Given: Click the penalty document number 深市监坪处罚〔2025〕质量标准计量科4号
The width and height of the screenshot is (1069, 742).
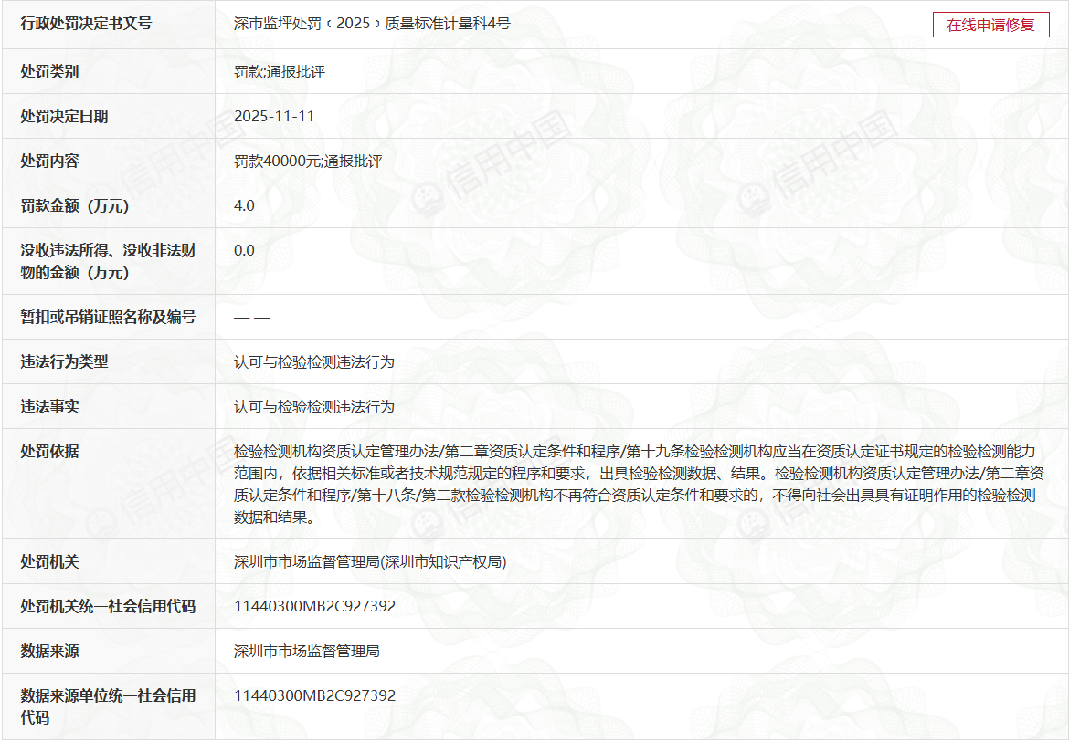Looking at the screenshot, I should click(372, 24).
